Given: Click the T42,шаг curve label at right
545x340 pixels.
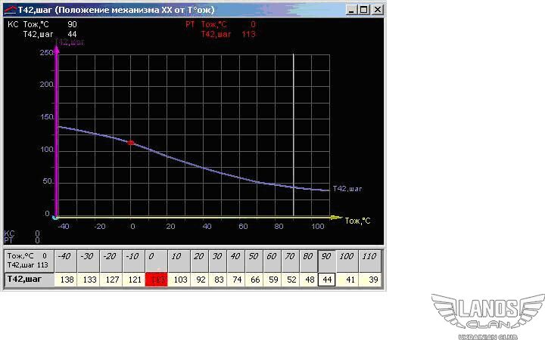Looking at the screenshot, I should (x=347, y=188).
